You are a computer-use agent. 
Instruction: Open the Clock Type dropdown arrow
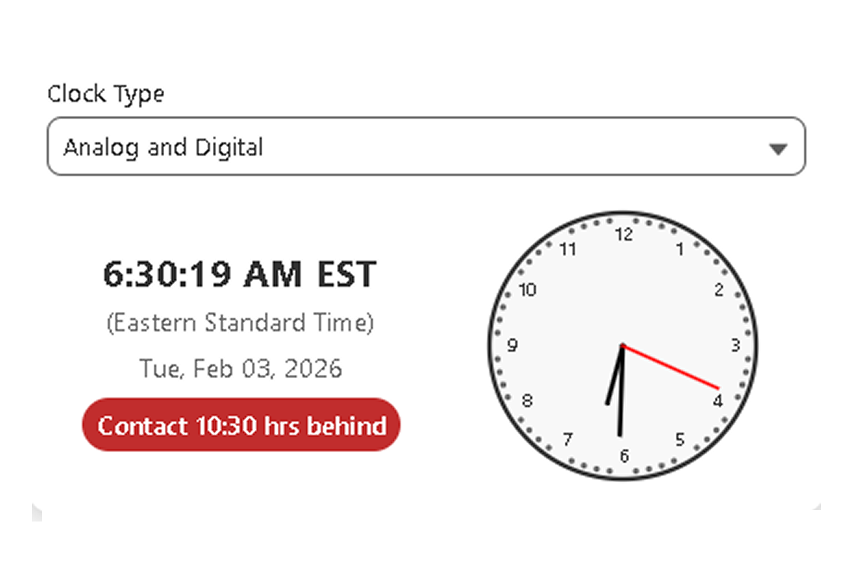pyautogui.click(x=777, y=148)
